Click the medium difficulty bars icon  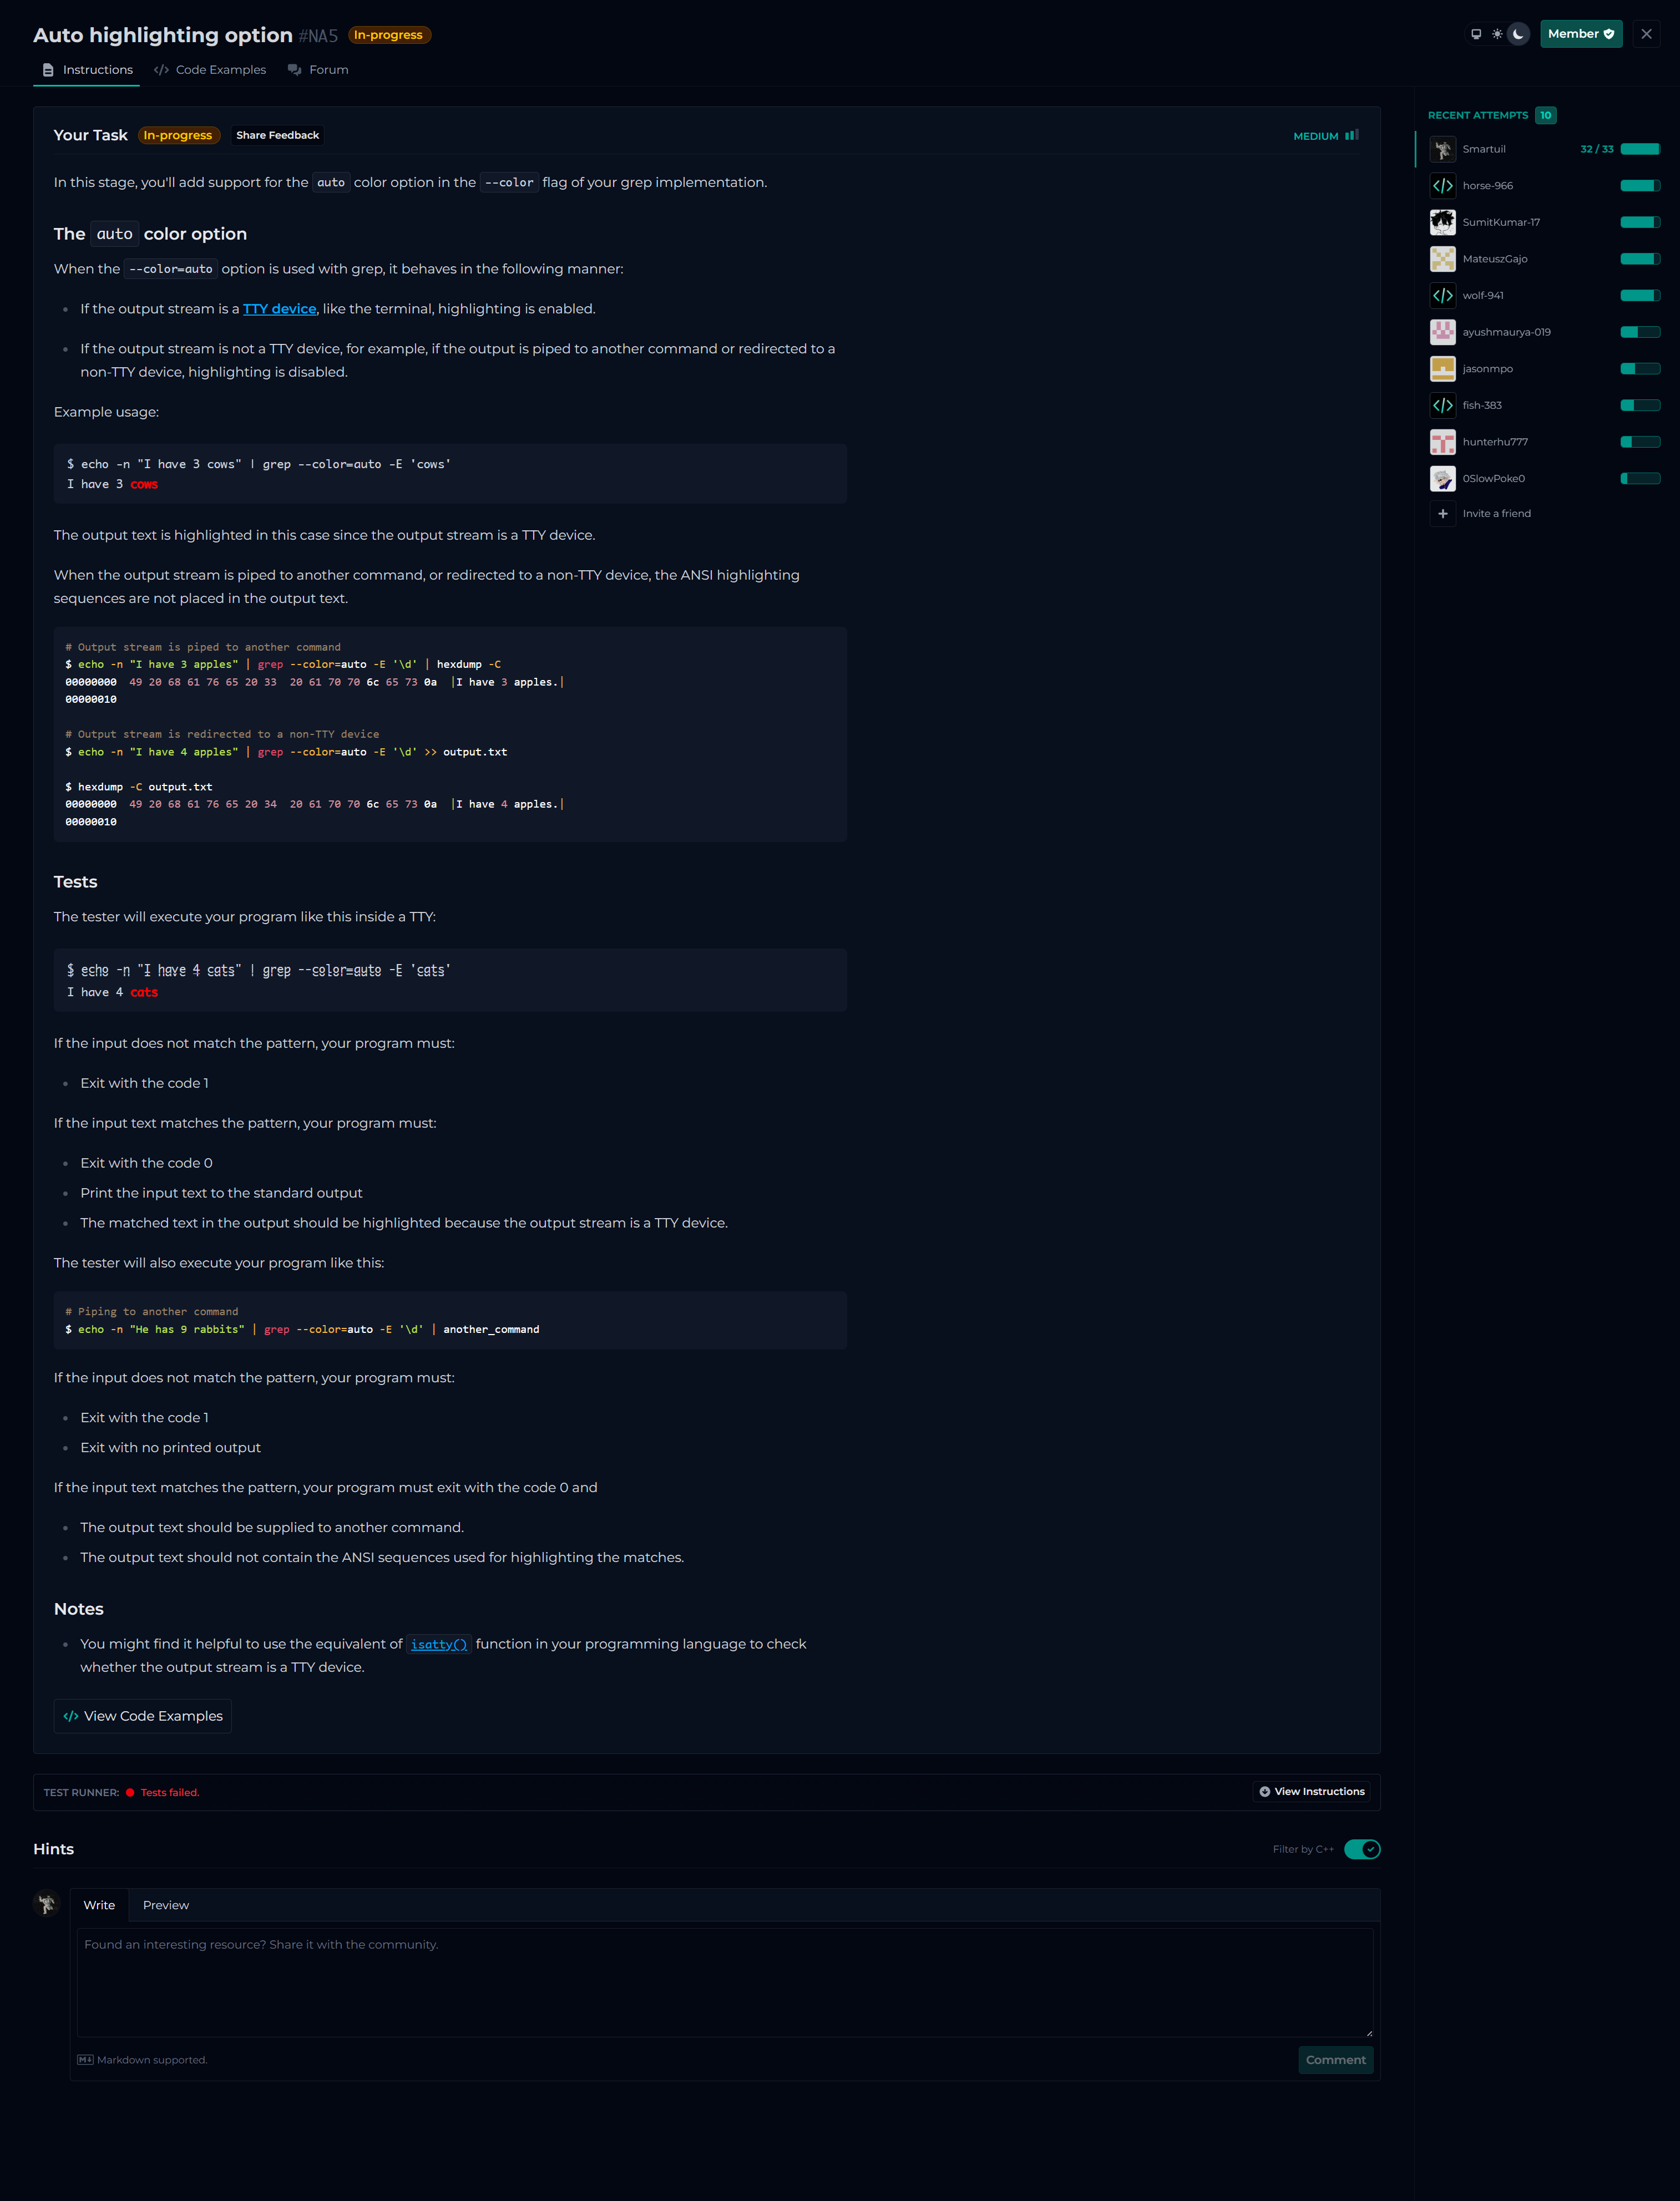1351,135
